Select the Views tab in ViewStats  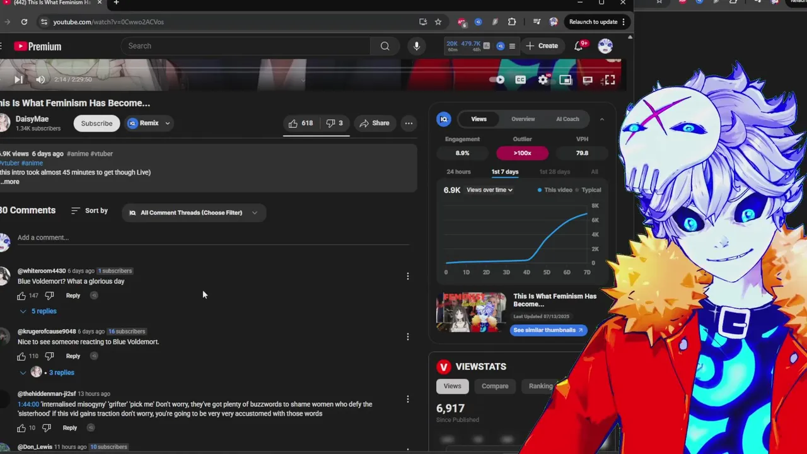point(452,386)
